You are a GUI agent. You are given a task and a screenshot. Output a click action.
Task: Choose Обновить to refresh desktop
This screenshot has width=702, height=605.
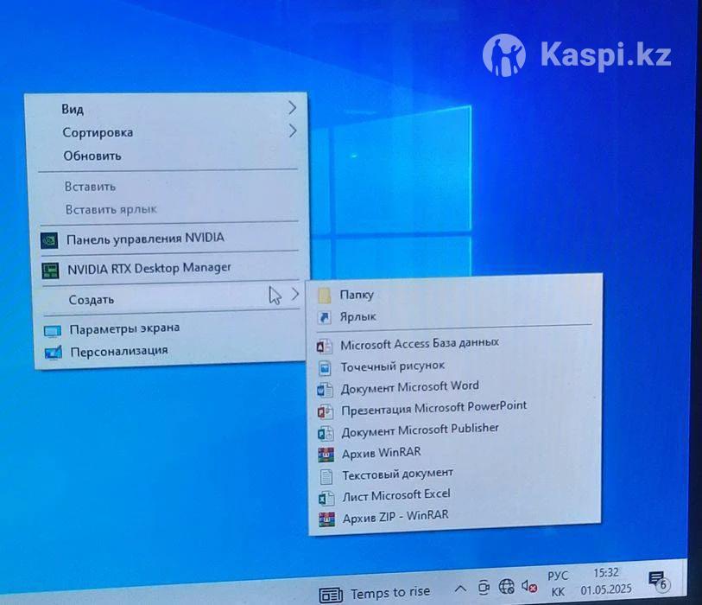(168, 156)
